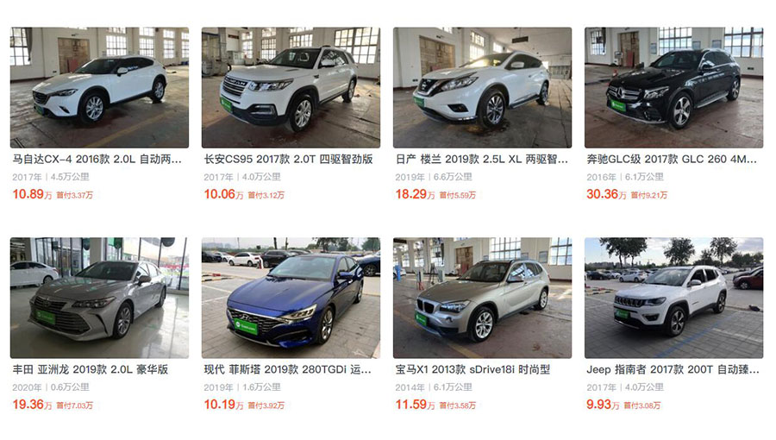Click the 奔驰GLC级 2017款 listing title

672,160
